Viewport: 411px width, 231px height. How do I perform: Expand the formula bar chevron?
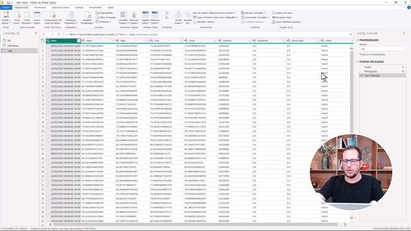pyautogui.click(x=351, y=34)
